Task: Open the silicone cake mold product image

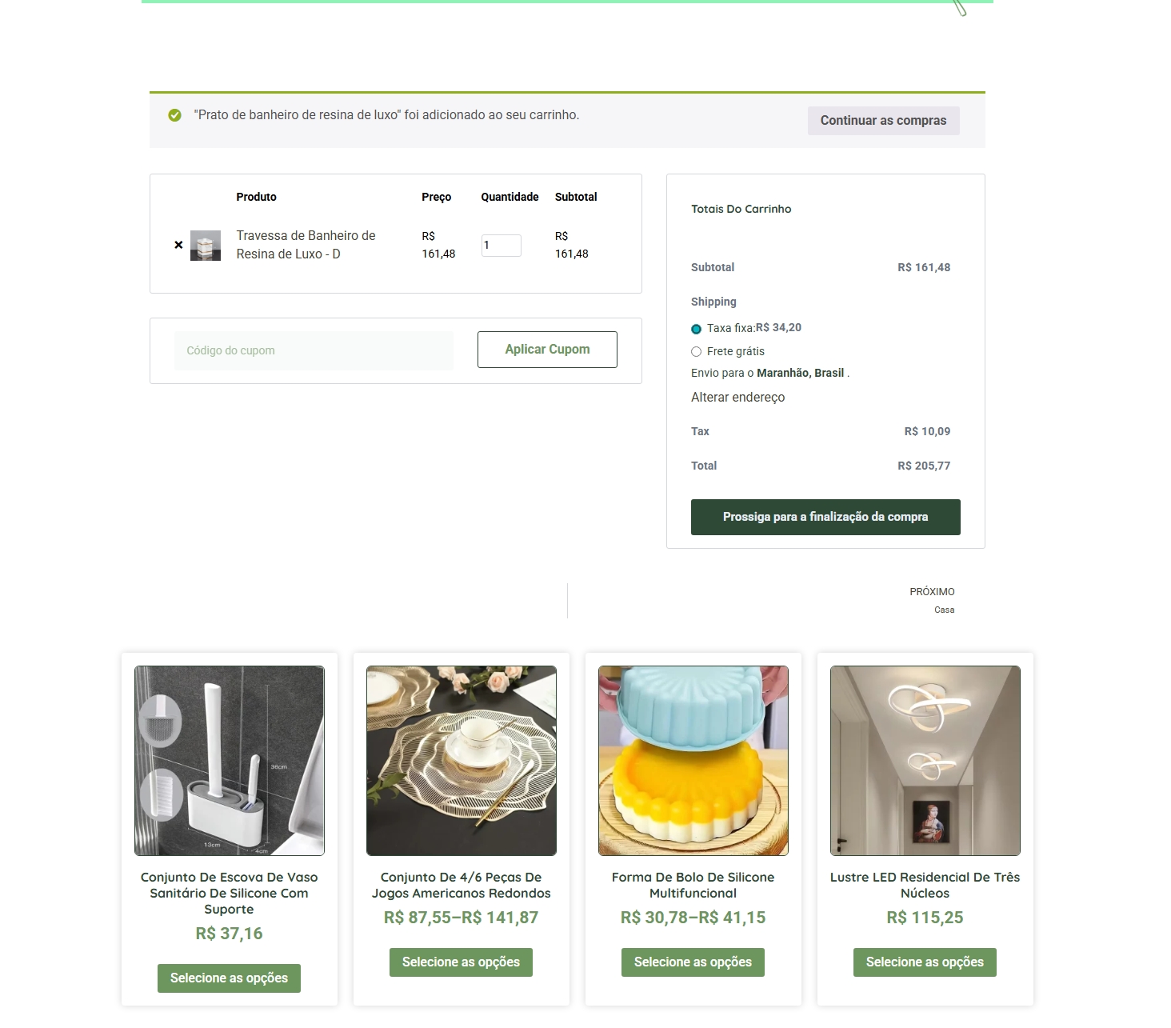Action: point(693,761)
